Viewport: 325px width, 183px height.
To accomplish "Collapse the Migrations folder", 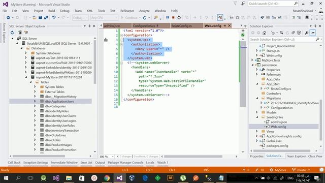I will tap(257, 98).
